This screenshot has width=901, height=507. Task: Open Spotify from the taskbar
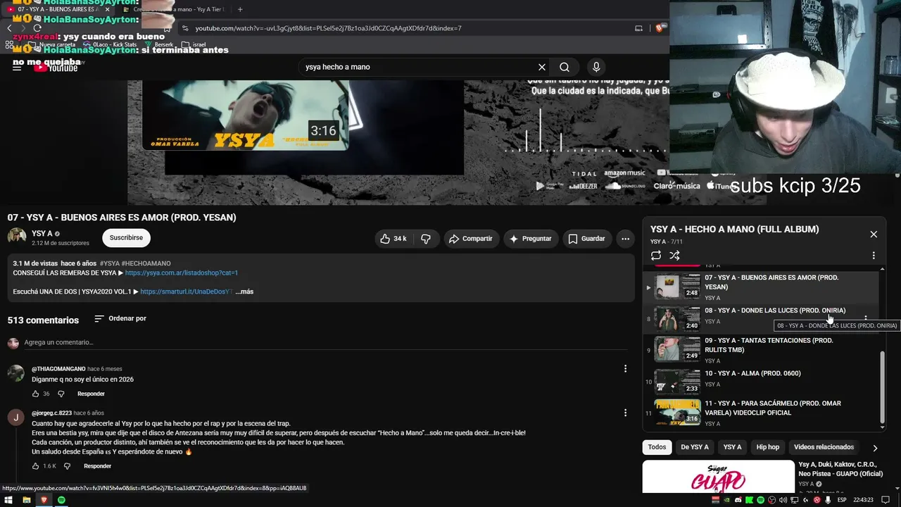tap(61, 500)
